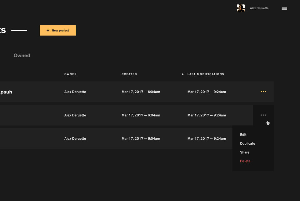
Task: Sort by Last Modifications column header
Action: click(x=206, y=74)
